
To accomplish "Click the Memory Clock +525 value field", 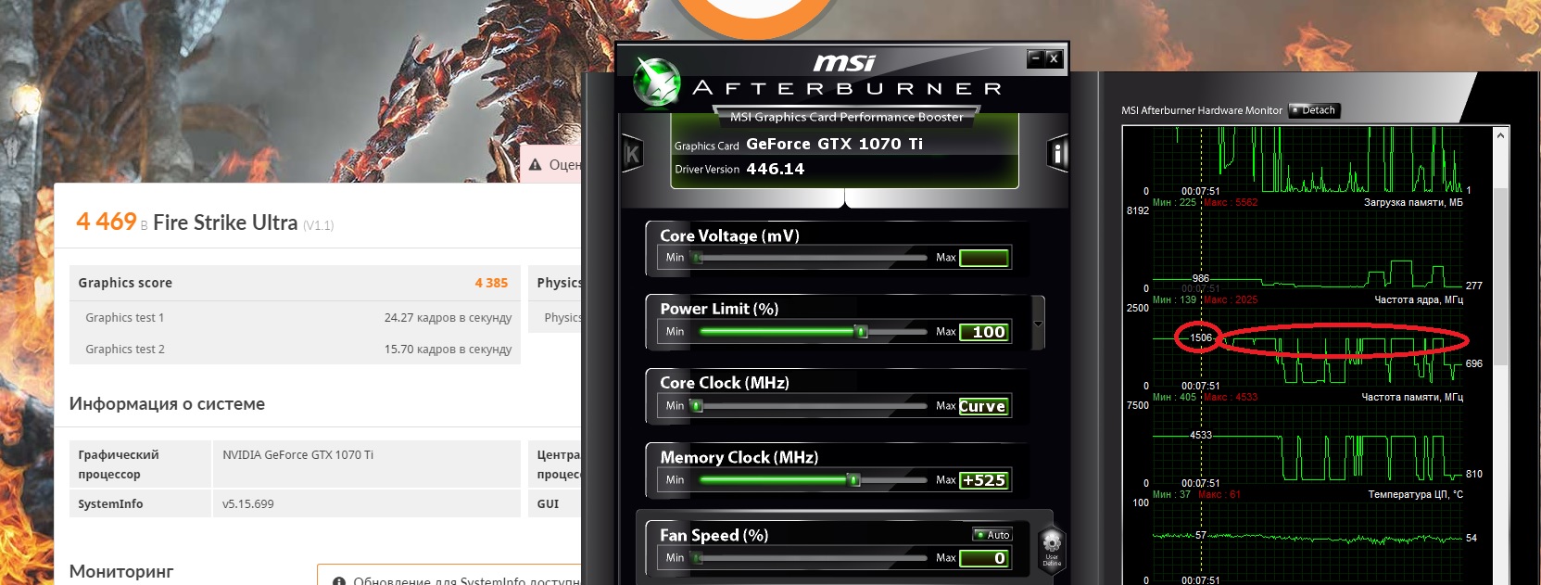I will pos(984,480).
